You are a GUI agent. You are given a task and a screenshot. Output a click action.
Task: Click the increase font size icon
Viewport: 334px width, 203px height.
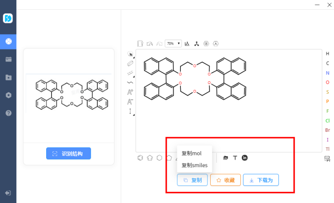point(130,92)
